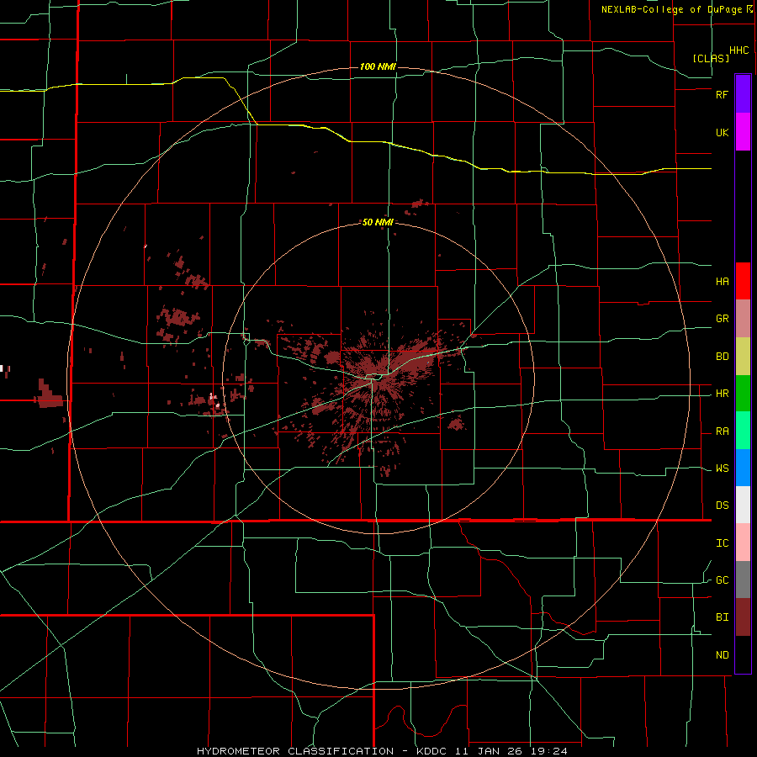Click the 'HR' legend label
The image size is (757, 757).
722,394
